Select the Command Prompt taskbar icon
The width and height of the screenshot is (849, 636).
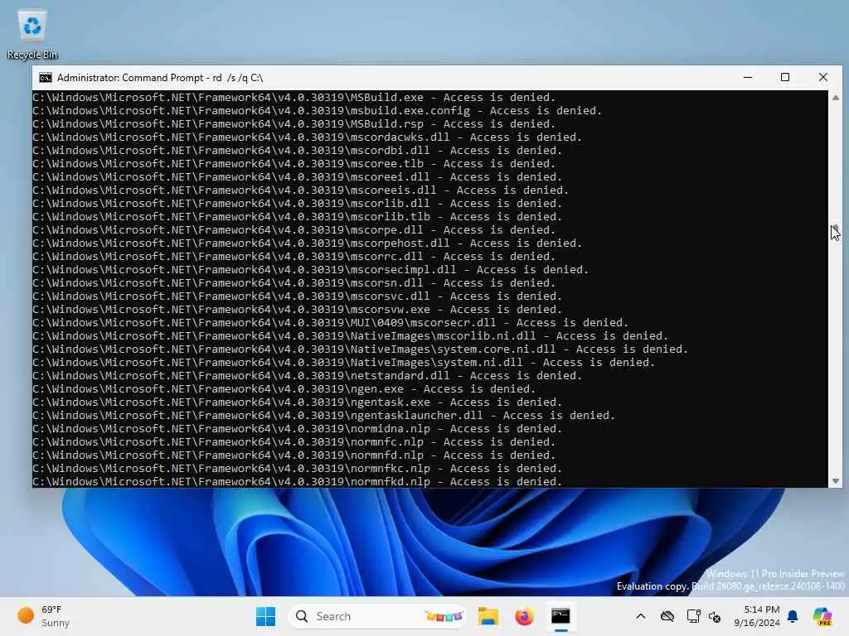click(x=560, y=616)
